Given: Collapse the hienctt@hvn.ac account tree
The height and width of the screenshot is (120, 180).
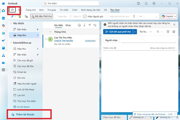Looking at the screenshot, I should pyautogui.click(x=11, y=43).
